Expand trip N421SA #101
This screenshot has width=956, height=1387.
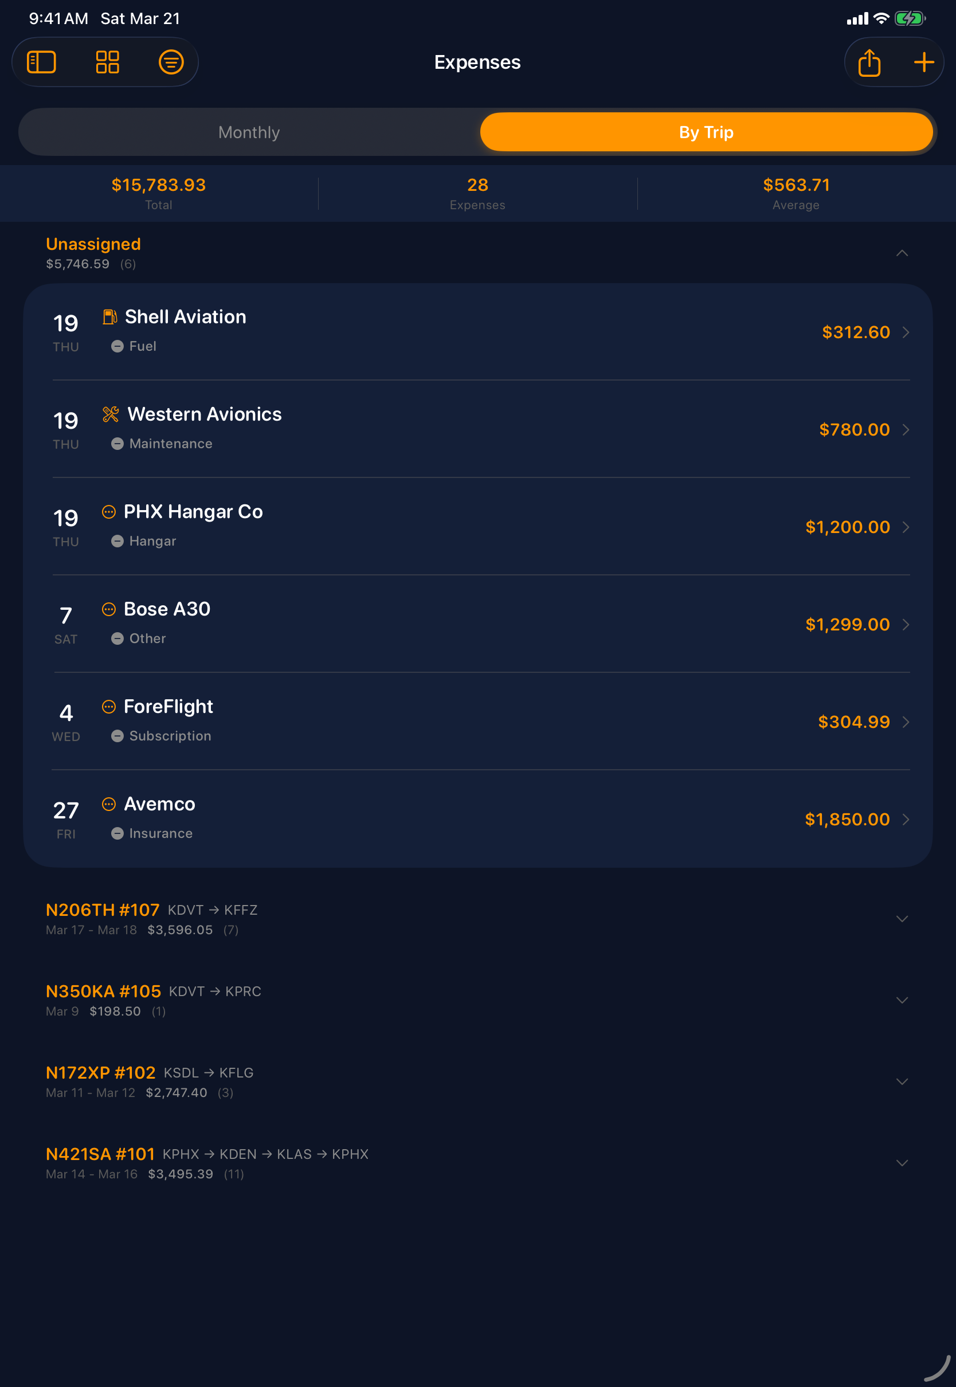coord(902,1162)
